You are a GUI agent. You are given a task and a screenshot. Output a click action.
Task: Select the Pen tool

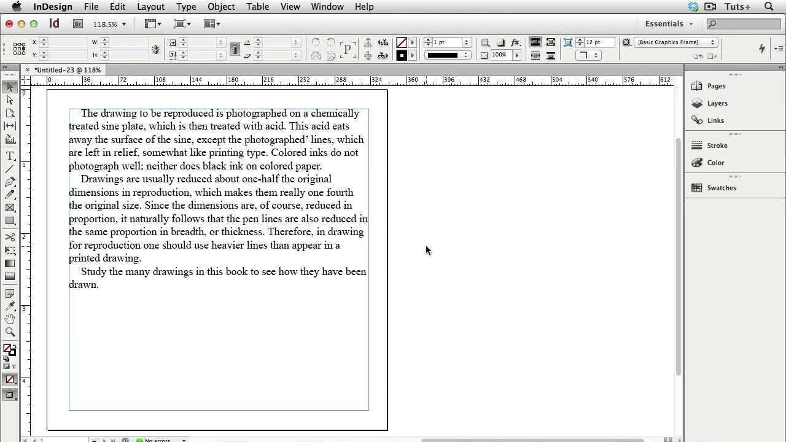click(10, 182)
